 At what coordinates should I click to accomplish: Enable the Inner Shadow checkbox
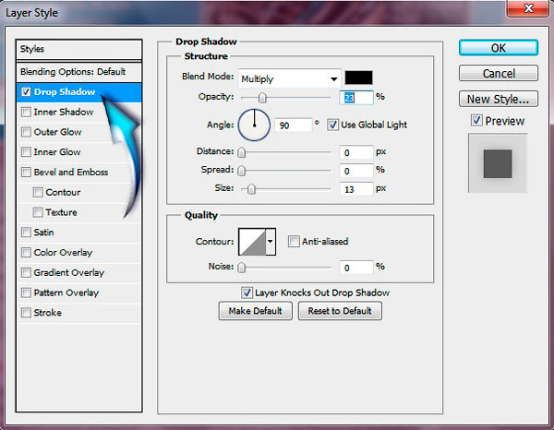click(x=26, y=113)
